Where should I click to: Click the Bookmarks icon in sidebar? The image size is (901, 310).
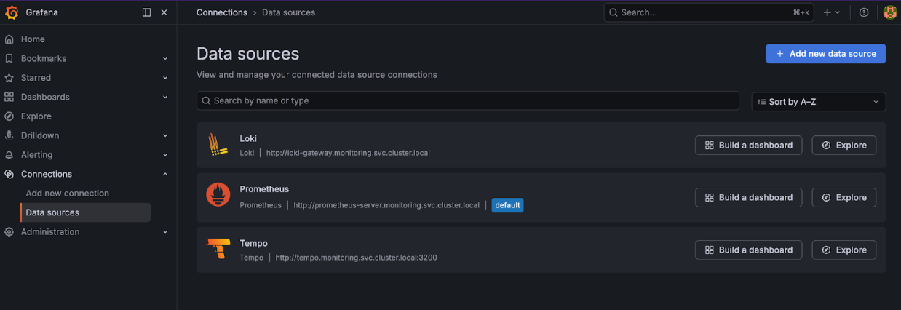9,58
